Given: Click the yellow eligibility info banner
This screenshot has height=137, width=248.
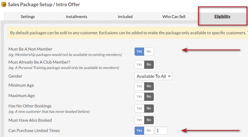Looking at the screenshot, I should pos(128,33).
